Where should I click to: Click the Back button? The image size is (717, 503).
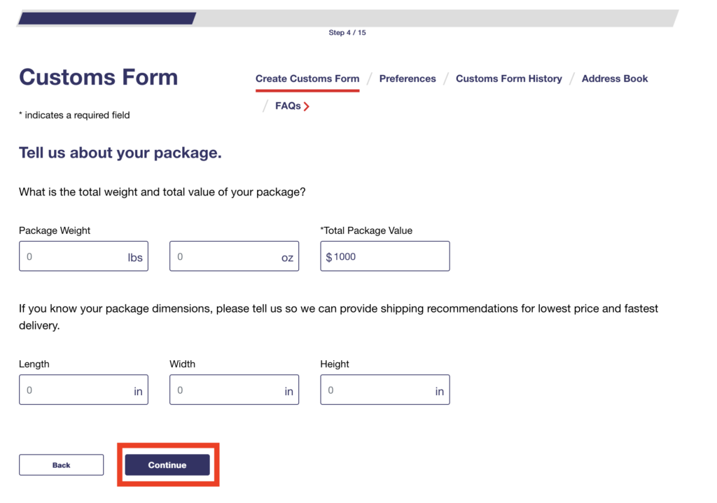click(62, 465)
